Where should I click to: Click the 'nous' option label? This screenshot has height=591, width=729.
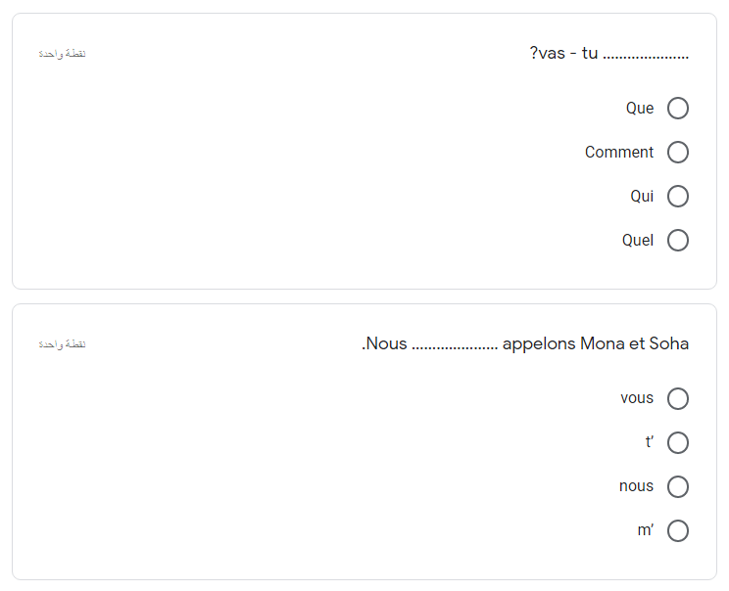[x=636, y=486]
